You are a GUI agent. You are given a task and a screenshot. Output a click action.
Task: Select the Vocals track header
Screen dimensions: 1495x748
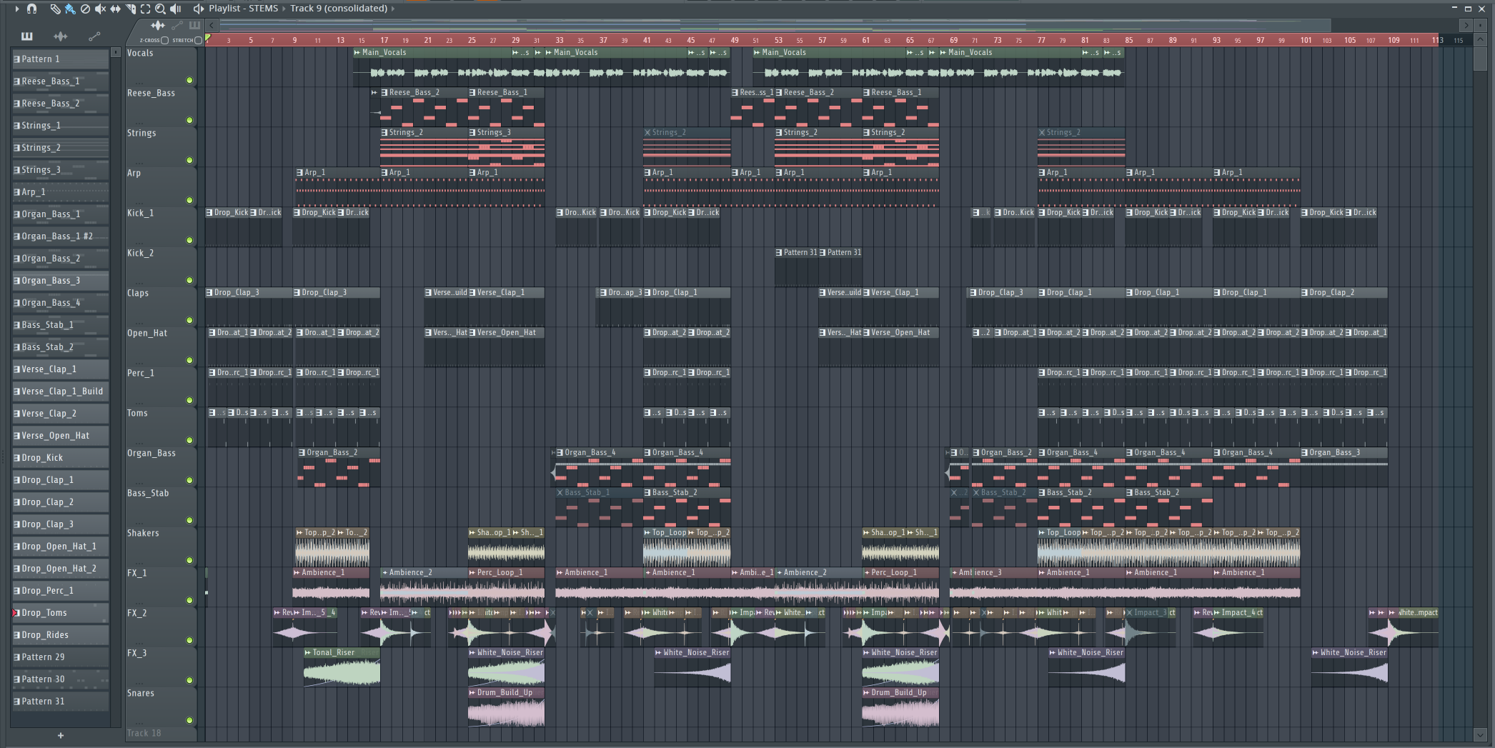tap(162, 66)
